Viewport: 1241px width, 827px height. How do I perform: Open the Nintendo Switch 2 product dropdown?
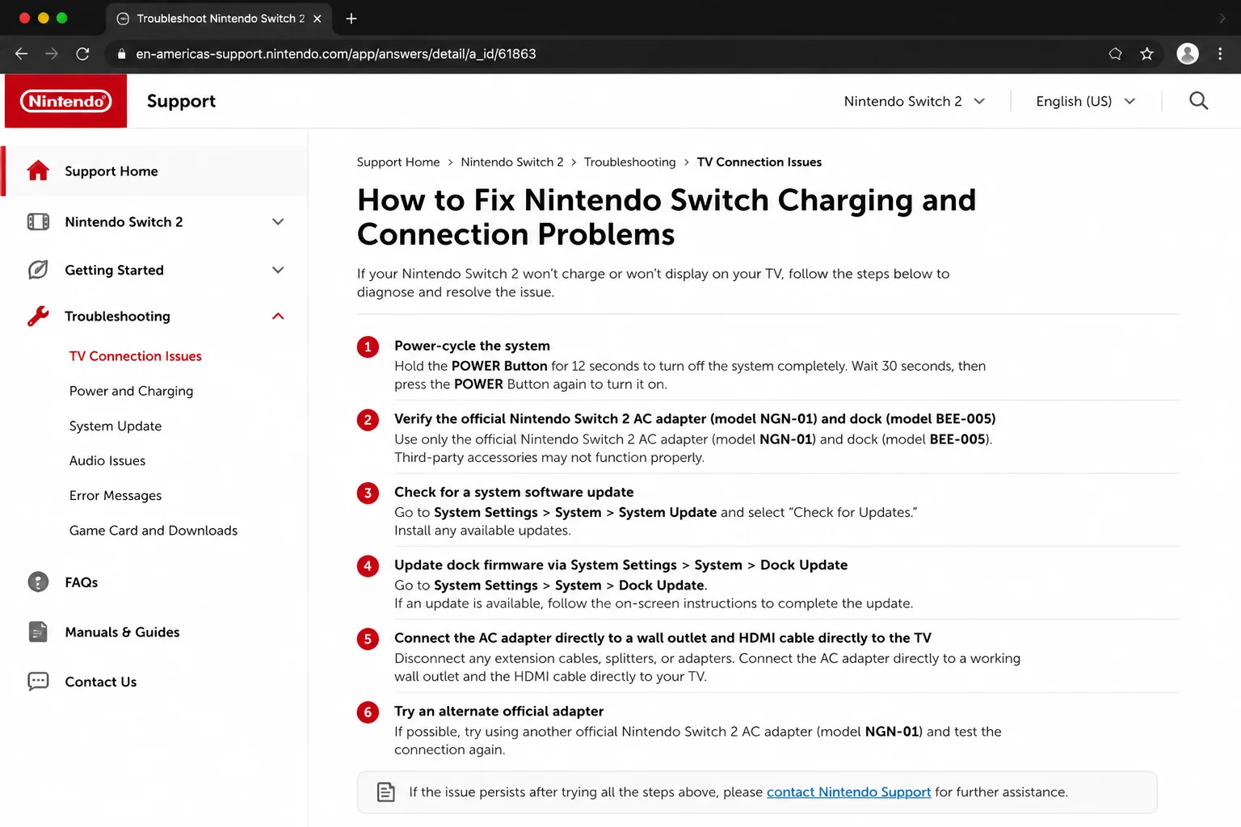click(914, 101)
